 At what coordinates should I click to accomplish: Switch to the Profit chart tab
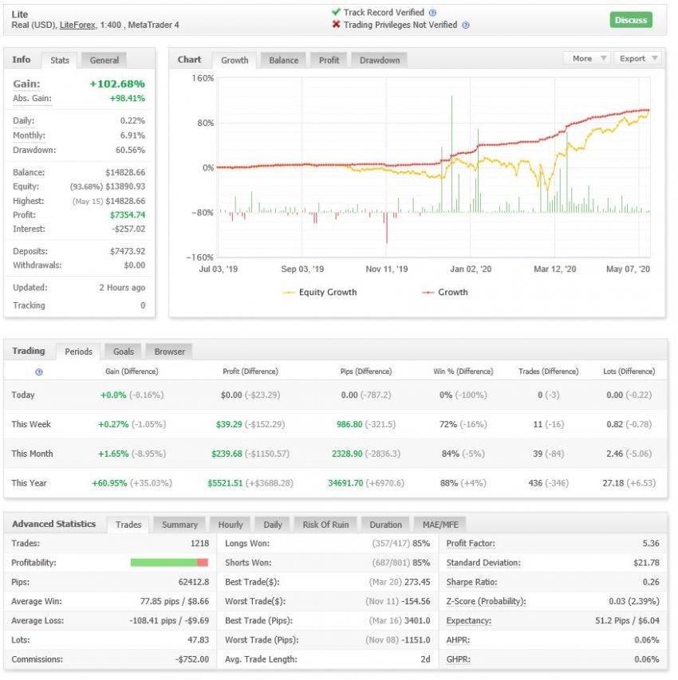pyautogui.click(x=329, y=59)
